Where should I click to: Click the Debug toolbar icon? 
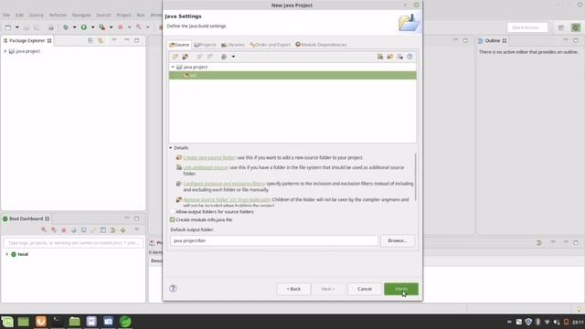65,27
